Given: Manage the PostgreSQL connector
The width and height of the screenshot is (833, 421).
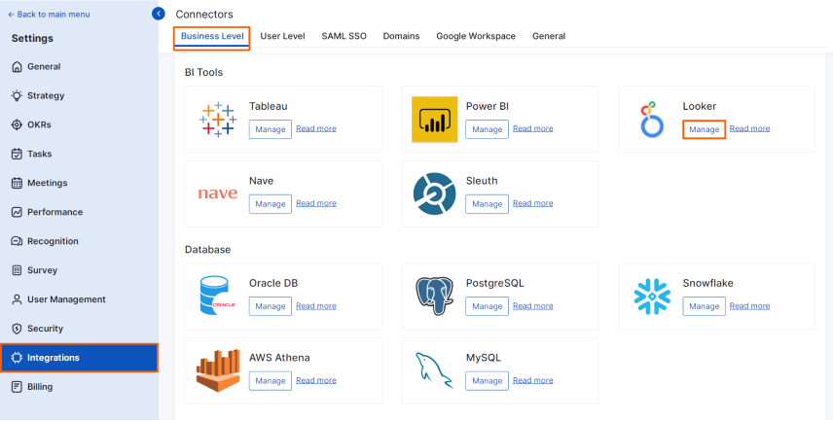Looking at the screenshot, I should tap(488, 306).
